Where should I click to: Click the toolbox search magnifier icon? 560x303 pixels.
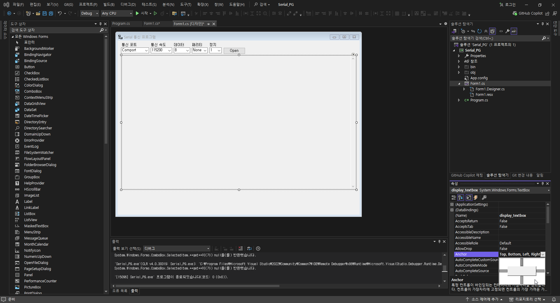(x=101, y=30)
